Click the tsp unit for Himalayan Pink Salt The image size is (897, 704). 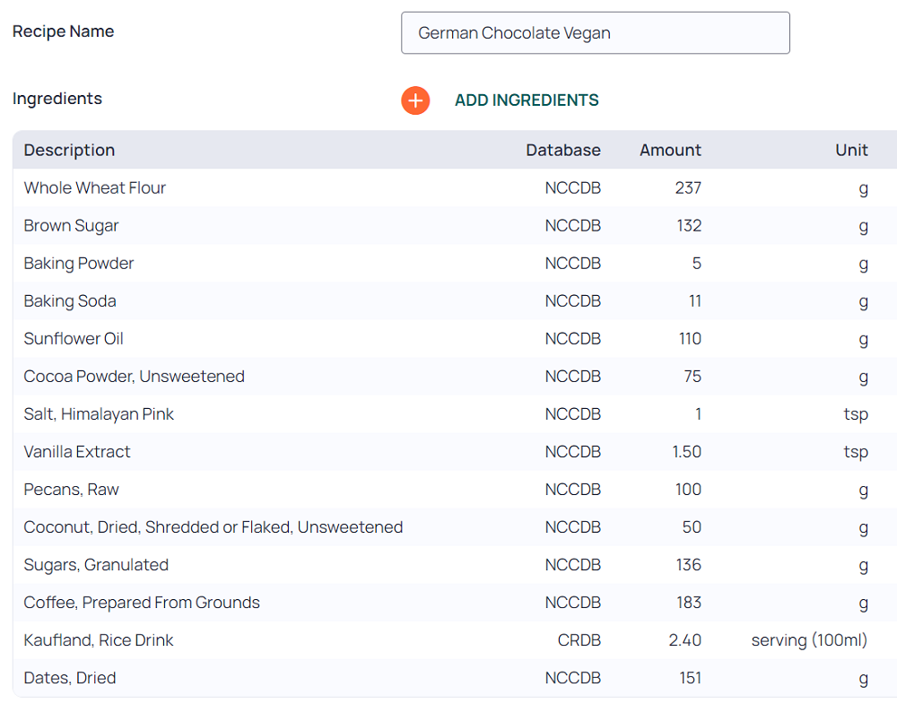tap(855, 414)
